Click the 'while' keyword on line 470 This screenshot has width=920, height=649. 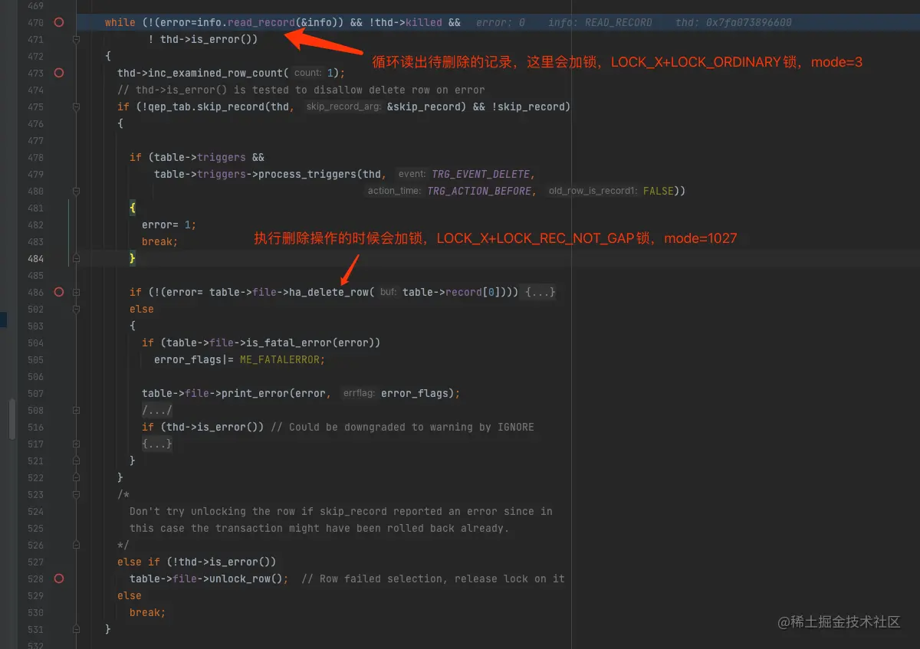[120, 22]
